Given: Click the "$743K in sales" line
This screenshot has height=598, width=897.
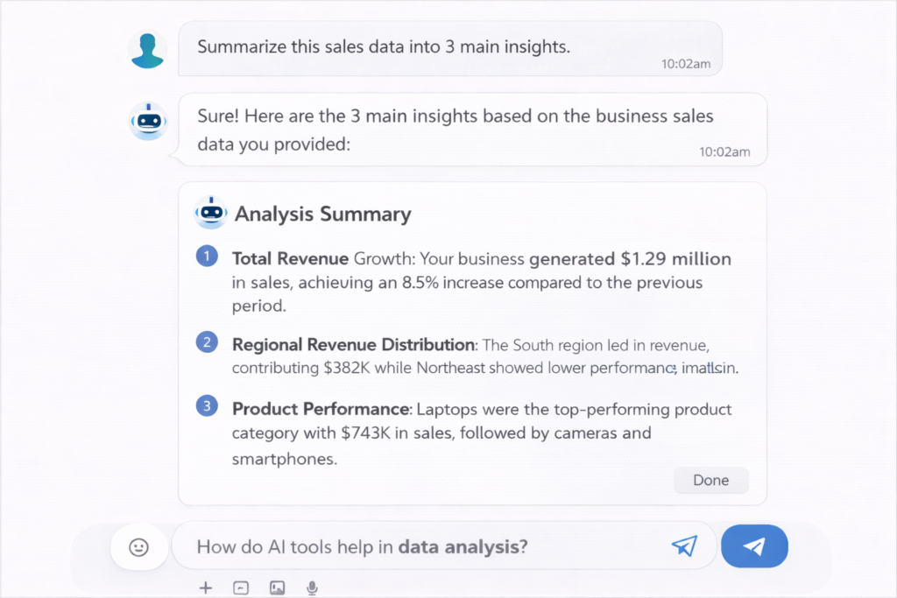Looking at the screenshot, I should [x=441, y=433].
